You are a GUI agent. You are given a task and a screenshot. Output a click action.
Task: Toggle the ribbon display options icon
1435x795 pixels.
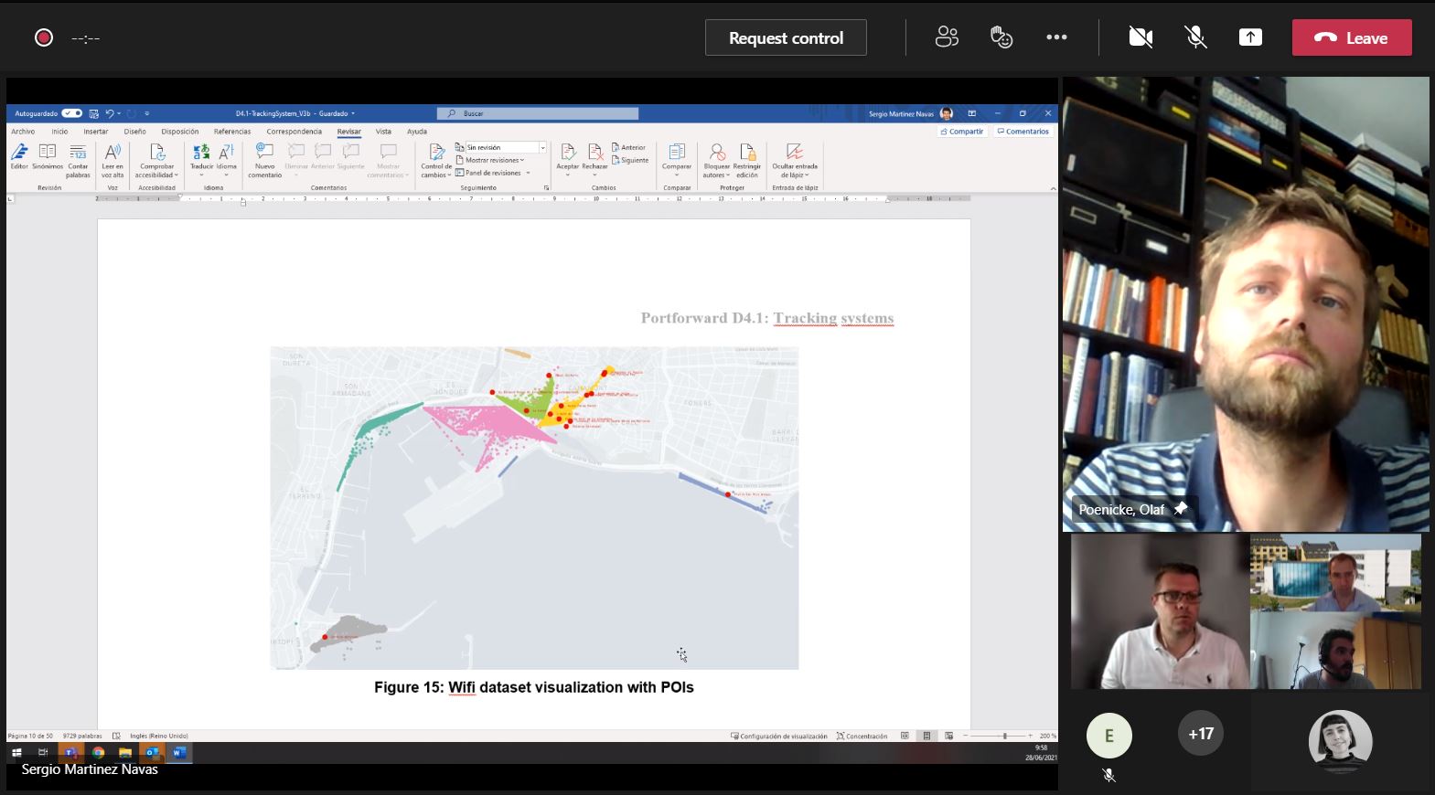(x=971, y=113)
